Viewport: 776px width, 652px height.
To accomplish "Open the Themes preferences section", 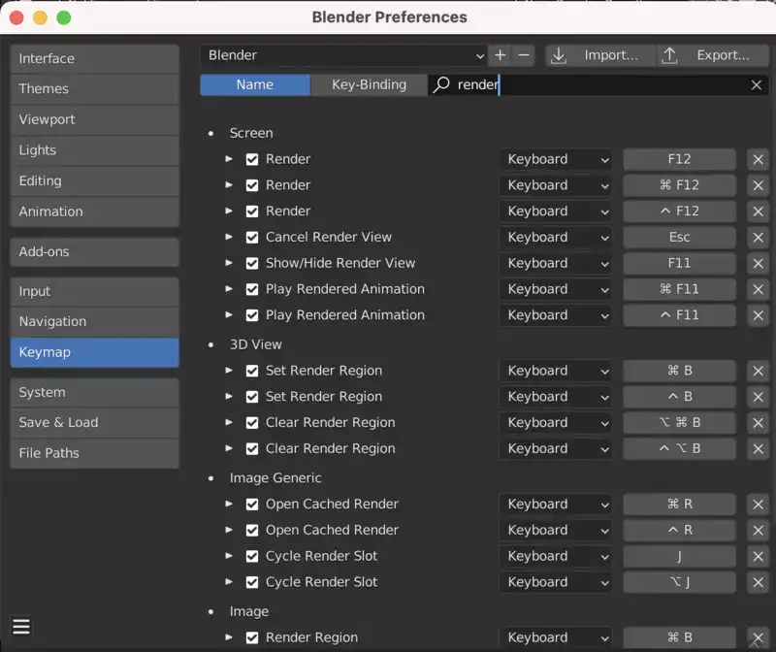I will [94, 89].
